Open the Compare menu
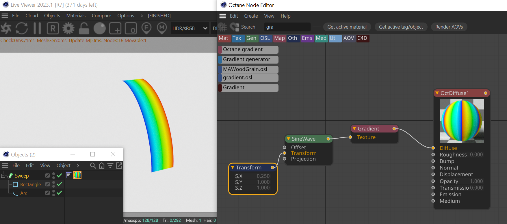The height and width of the screenshot is (224, 507). 101,16
